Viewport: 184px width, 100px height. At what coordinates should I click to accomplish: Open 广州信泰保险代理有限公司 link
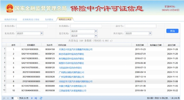pyautogui.click(x=71, y=77)
